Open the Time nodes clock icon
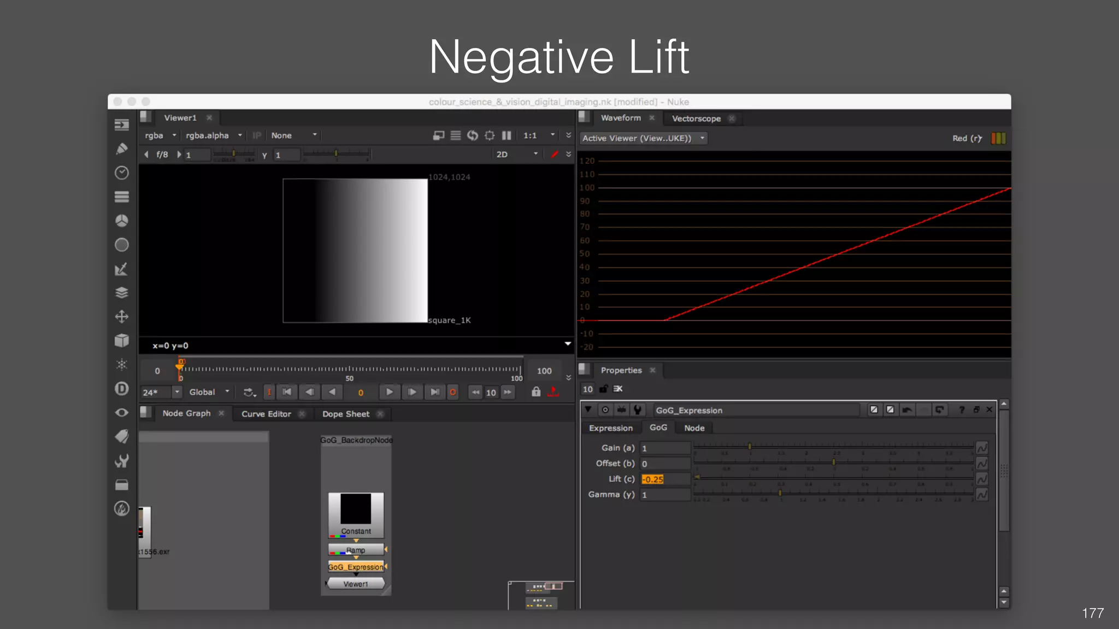The image size is (1119, 629). pyautogui.click(x=121, y=173)
